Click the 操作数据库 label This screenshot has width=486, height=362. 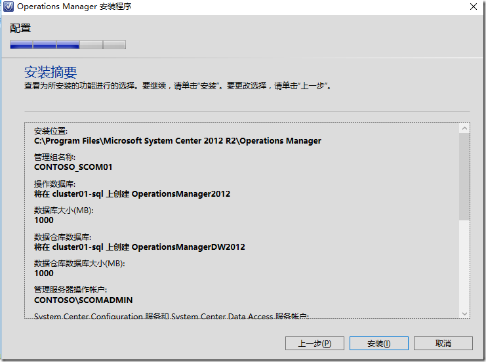tap(54, 184)
